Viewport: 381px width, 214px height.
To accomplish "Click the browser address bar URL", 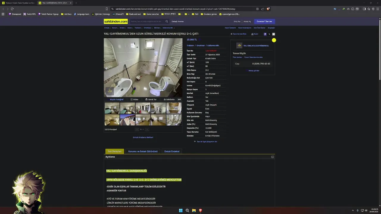I will pos(175,9).
